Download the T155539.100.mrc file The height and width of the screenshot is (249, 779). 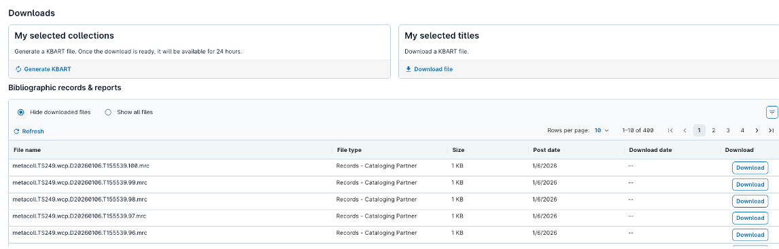750,168
